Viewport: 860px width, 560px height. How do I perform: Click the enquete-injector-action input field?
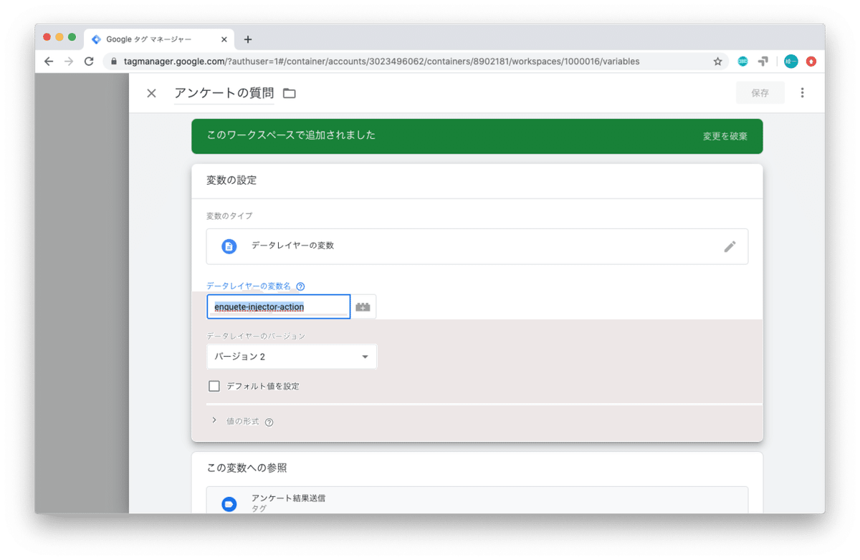coord(278,306)
